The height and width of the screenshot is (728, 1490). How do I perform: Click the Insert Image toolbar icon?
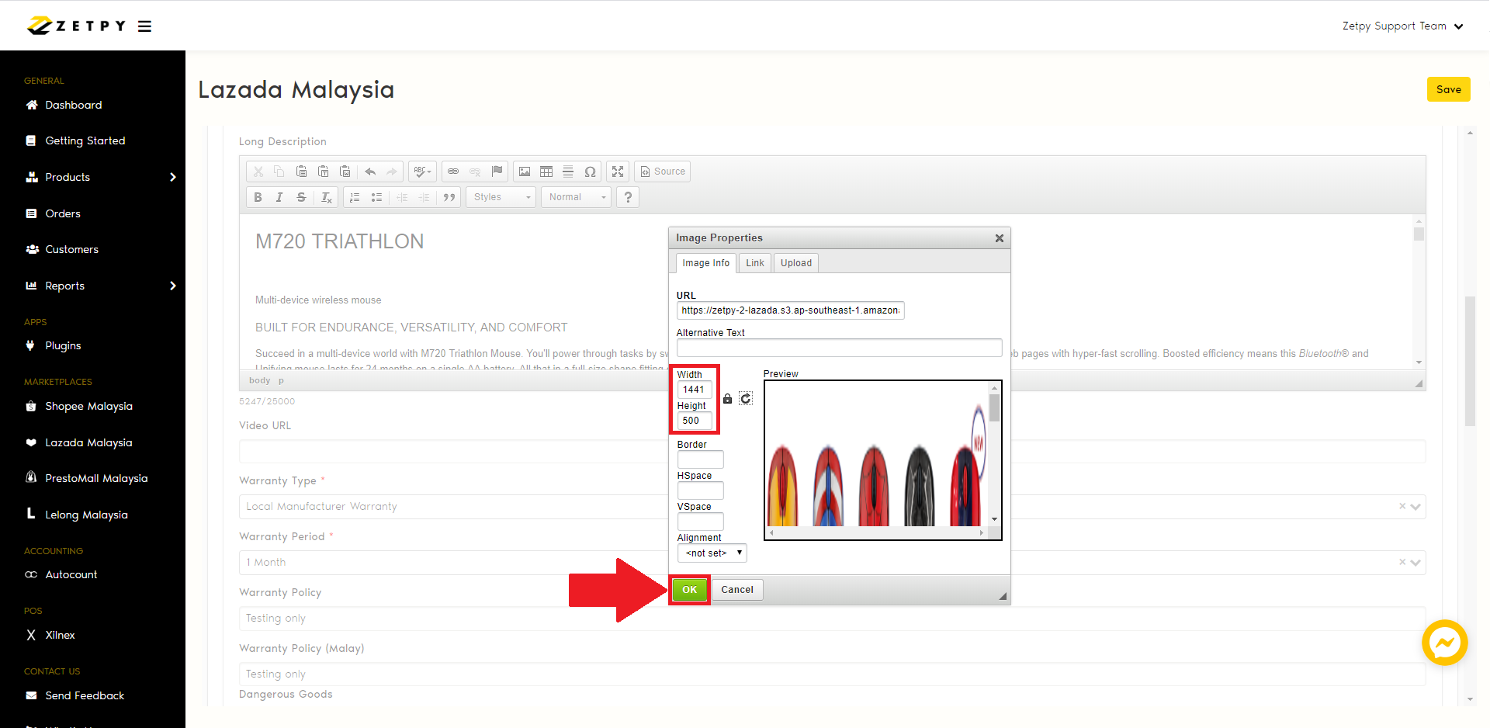[x=525, y=172]
